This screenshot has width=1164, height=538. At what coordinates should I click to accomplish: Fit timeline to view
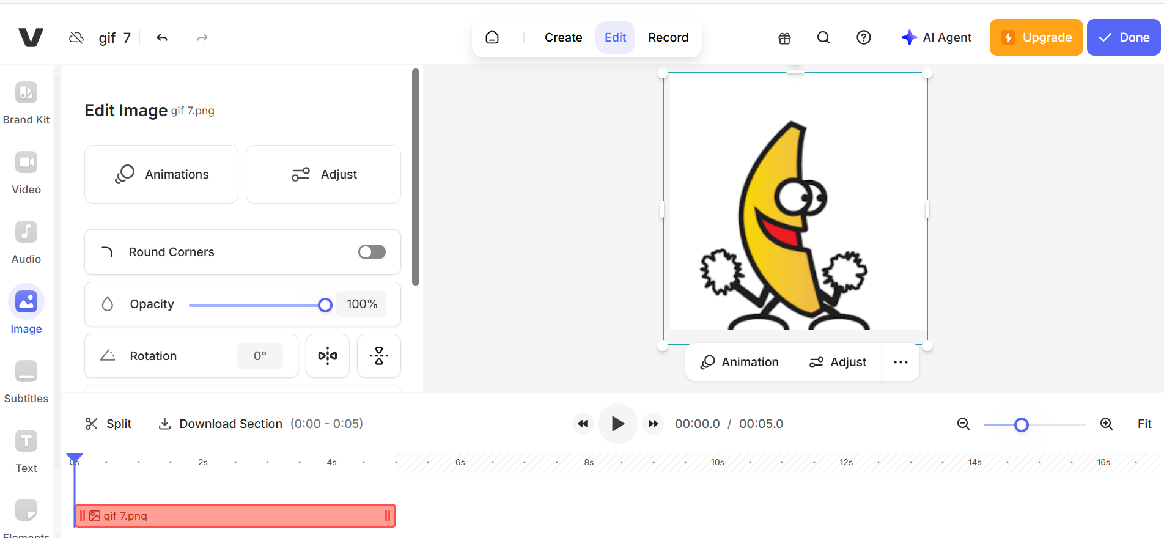coord(1144,424)
